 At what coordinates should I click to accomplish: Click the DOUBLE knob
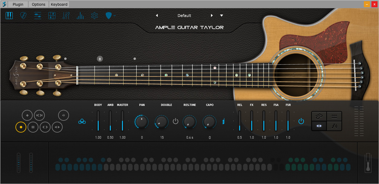tap(162, 122)
